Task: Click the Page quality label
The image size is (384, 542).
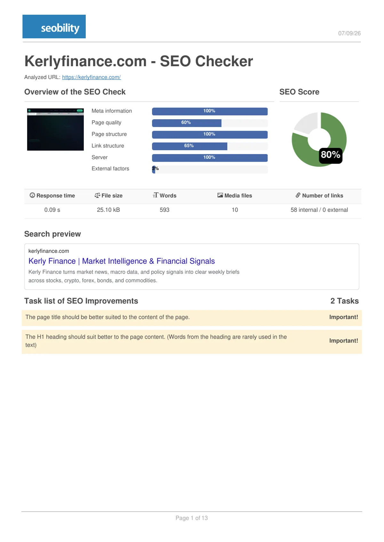Action: (x=106, y=122)
